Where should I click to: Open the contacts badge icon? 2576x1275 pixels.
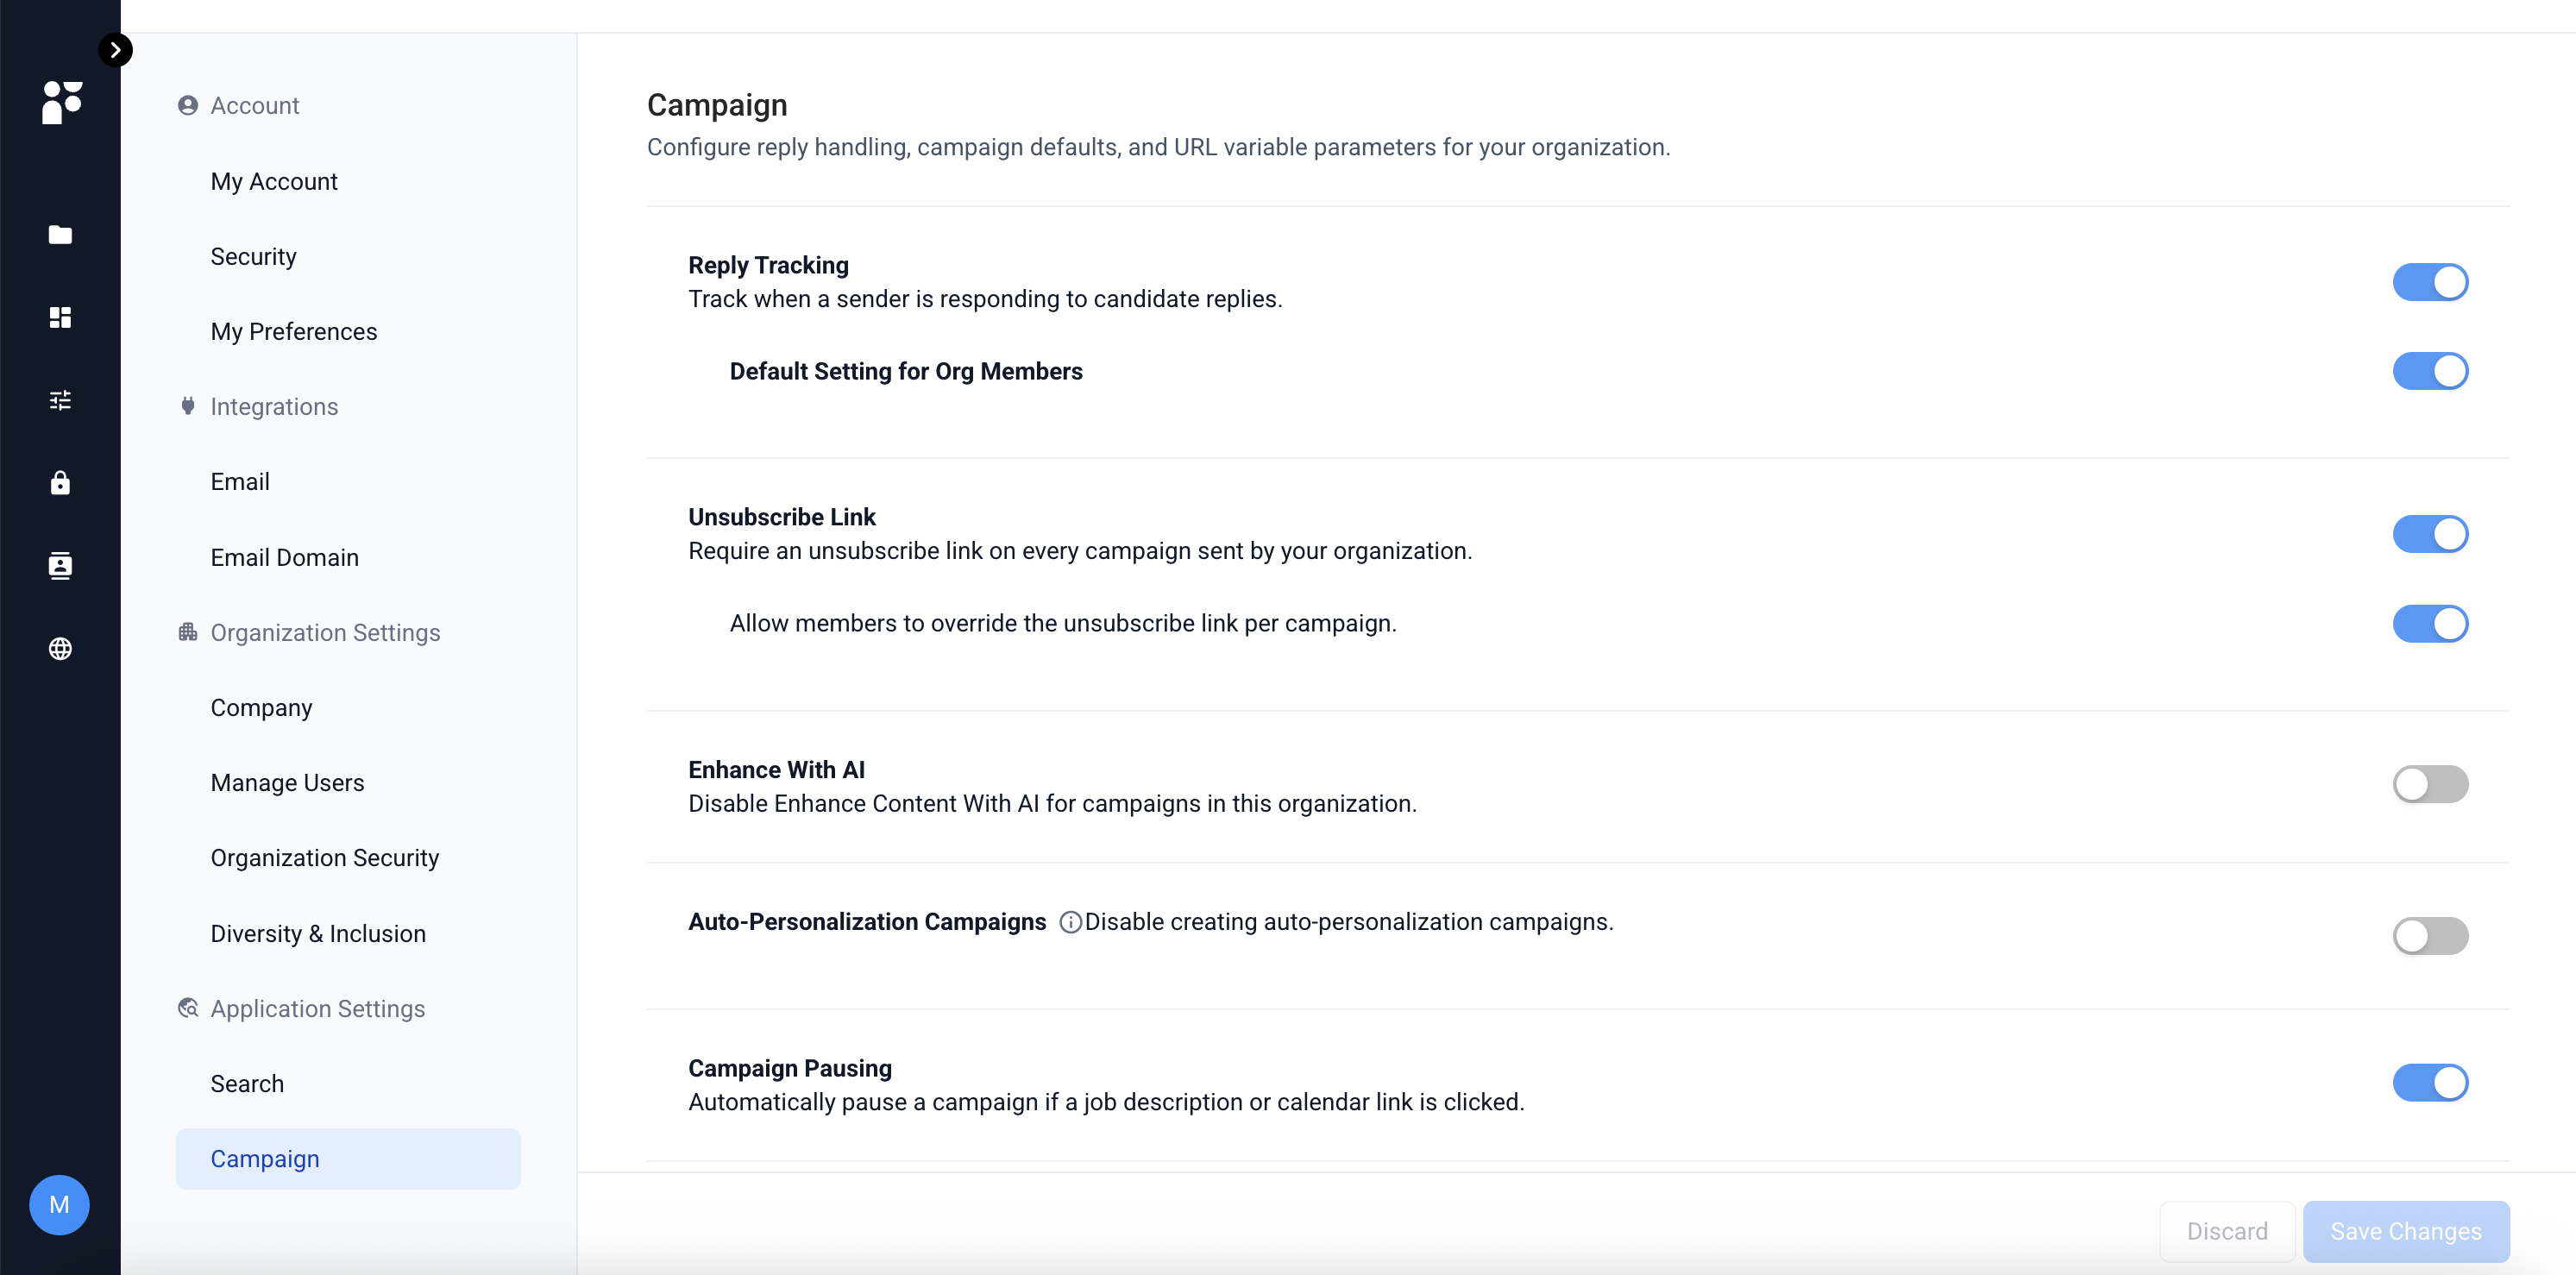point(60,565)
